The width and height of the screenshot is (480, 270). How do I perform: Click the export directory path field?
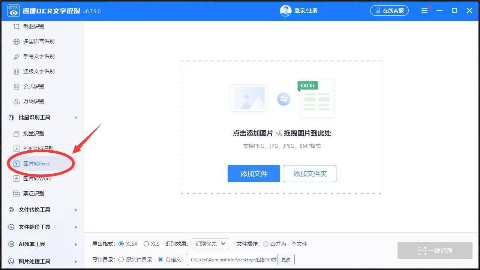tap(232, 259)
